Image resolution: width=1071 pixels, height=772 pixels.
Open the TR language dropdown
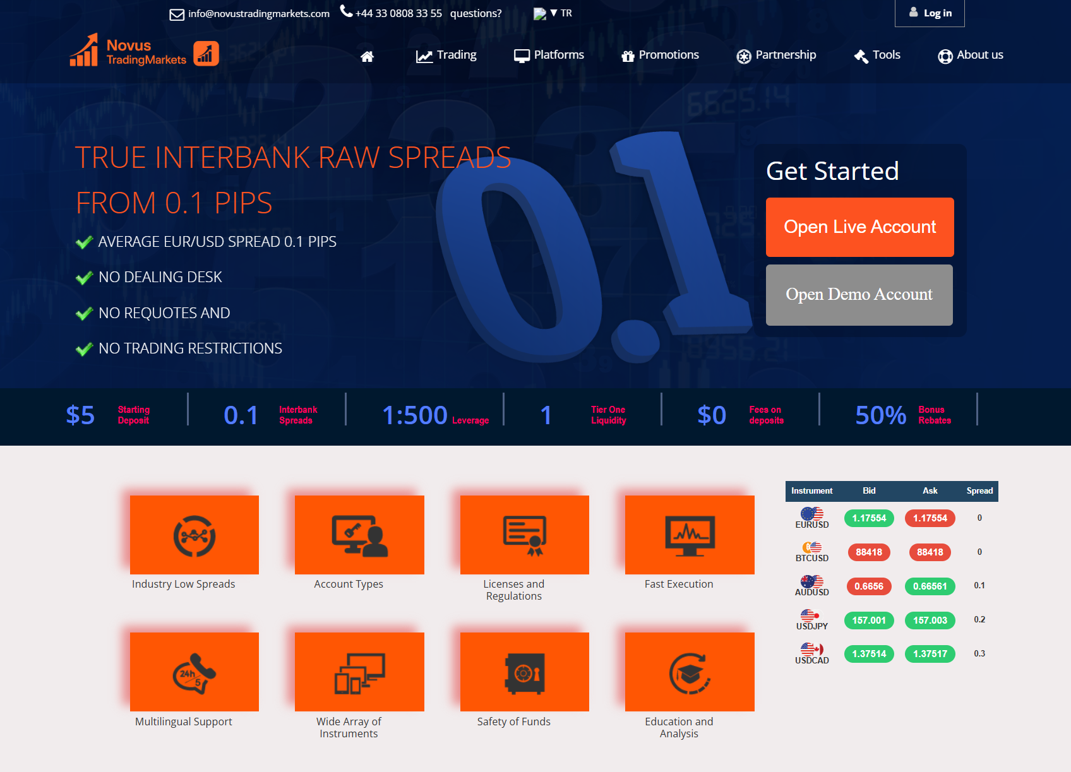(554, 12)
